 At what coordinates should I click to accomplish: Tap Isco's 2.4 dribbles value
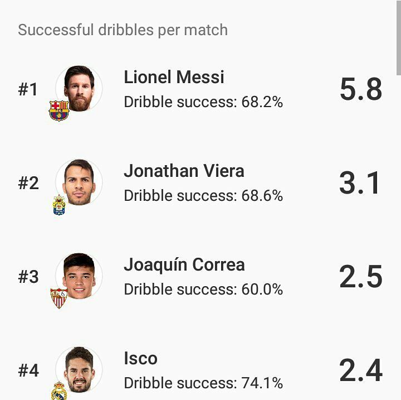[361, 370]
